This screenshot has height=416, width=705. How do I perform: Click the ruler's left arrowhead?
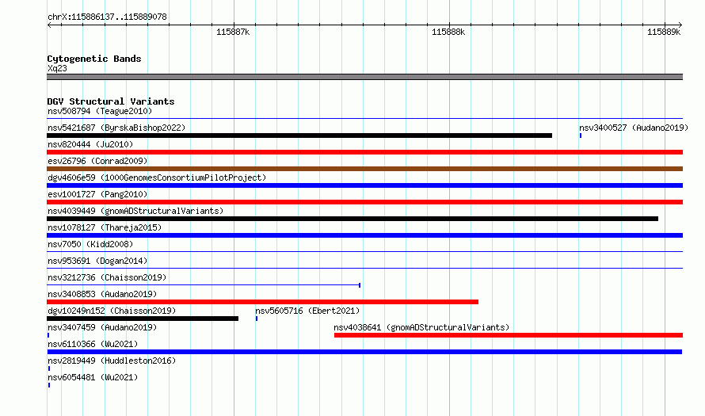coord(49,25)
